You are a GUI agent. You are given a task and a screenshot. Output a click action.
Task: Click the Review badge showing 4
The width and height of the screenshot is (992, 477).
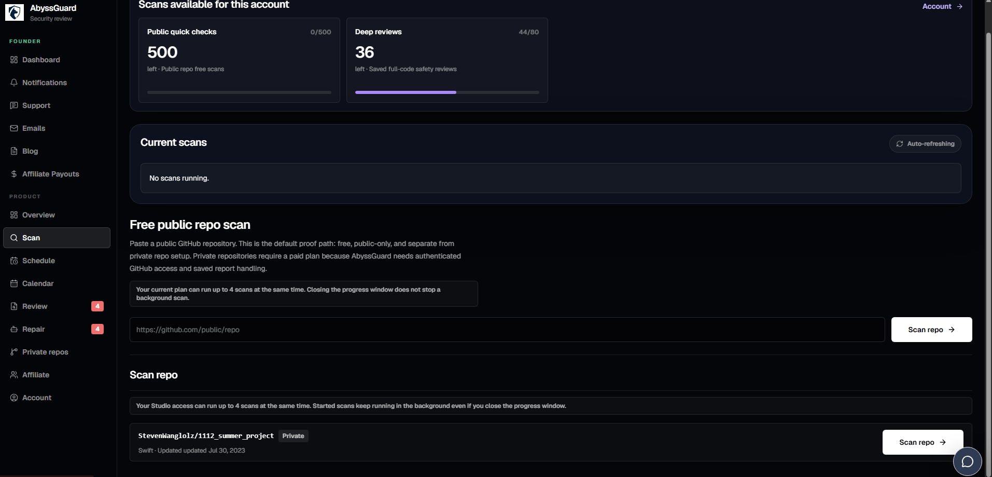point(97,306)
